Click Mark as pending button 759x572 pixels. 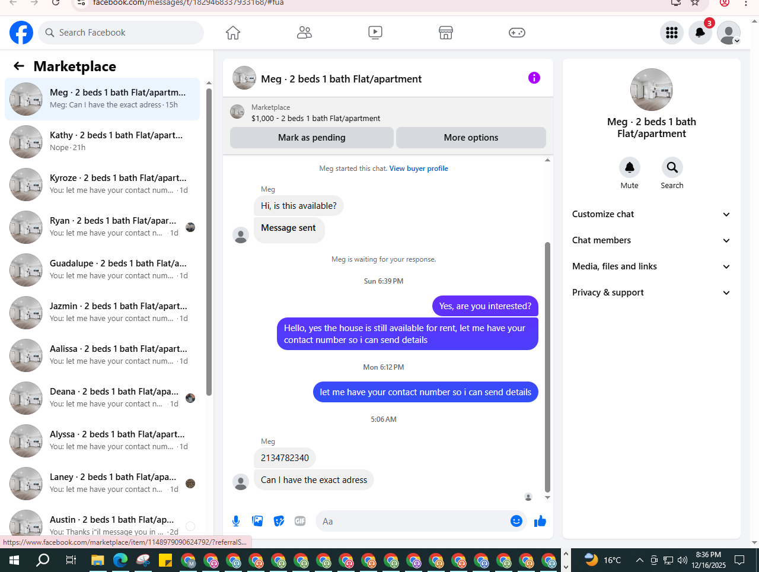click(x=312, y=138)
